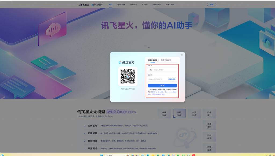Open File Explorer folder icon on taskbar
Viewport: 275px width, 156px height.
[x=153, y=155]
